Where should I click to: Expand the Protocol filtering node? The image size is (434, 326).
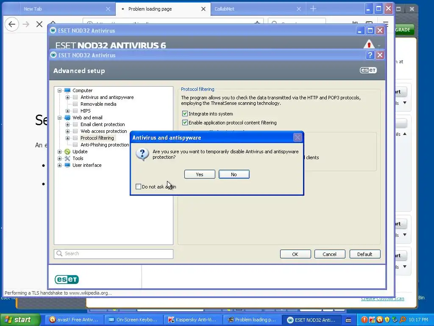pyautogui.click(x=67, y=138)
